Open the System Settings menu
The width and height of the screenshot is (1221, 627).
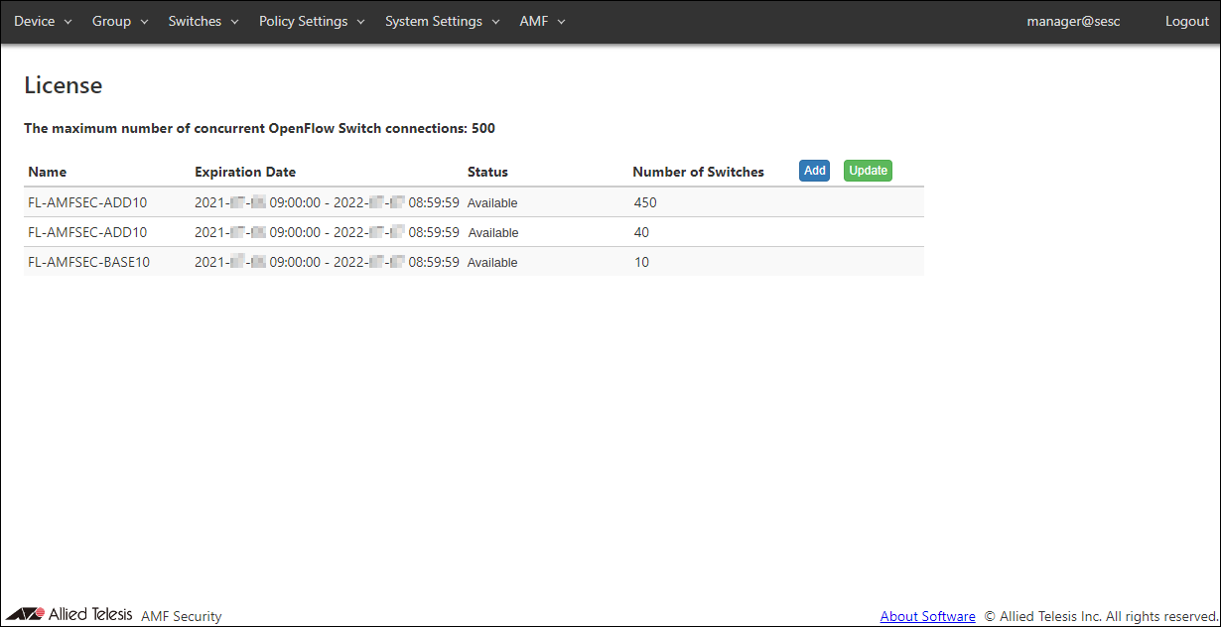point(442,21)
